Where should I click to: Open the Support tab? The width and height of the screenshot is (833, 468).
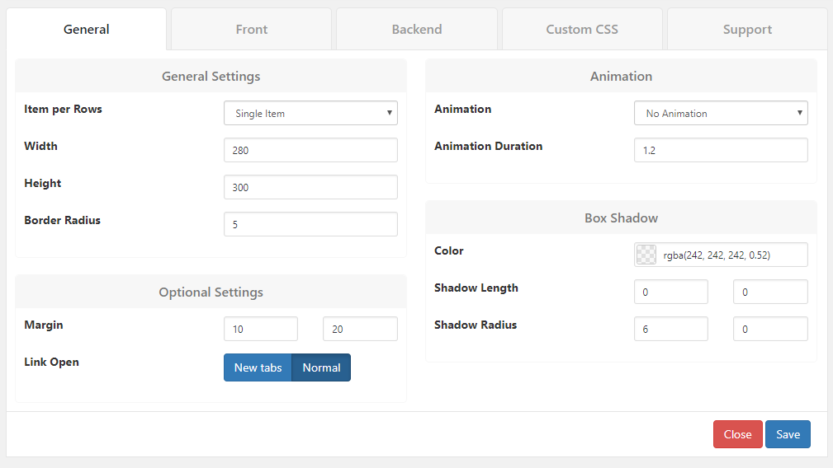point(747,29)
